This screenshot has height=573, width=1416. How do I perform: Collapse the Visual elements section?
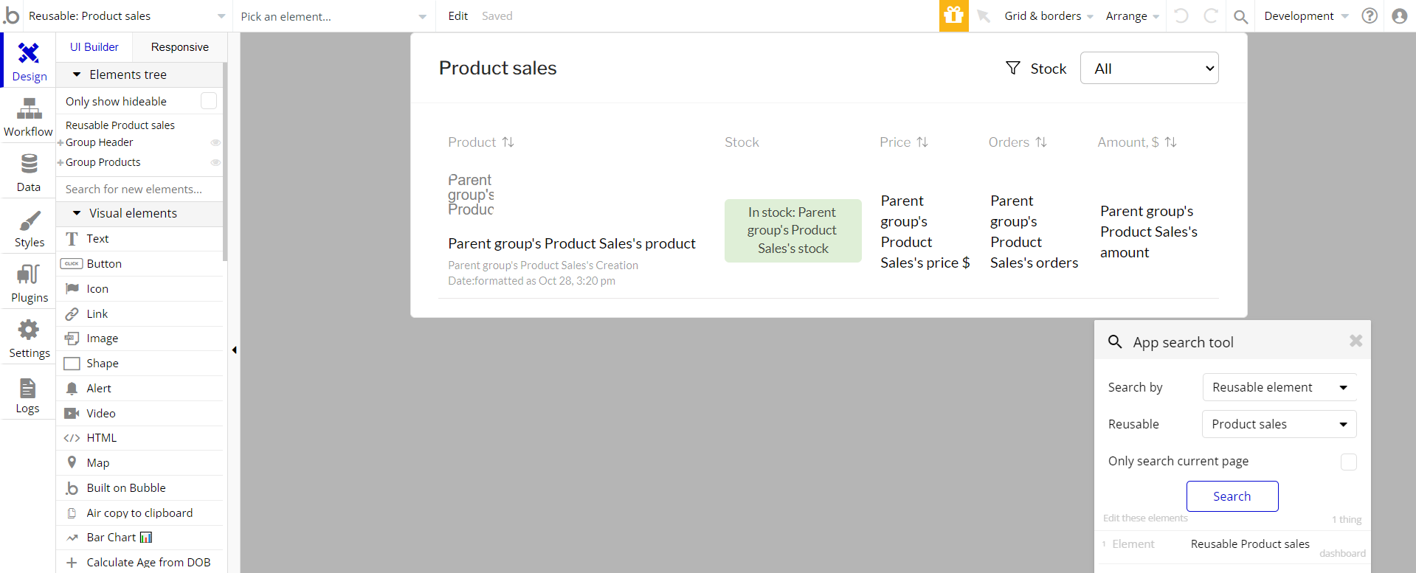click(77, 213)
